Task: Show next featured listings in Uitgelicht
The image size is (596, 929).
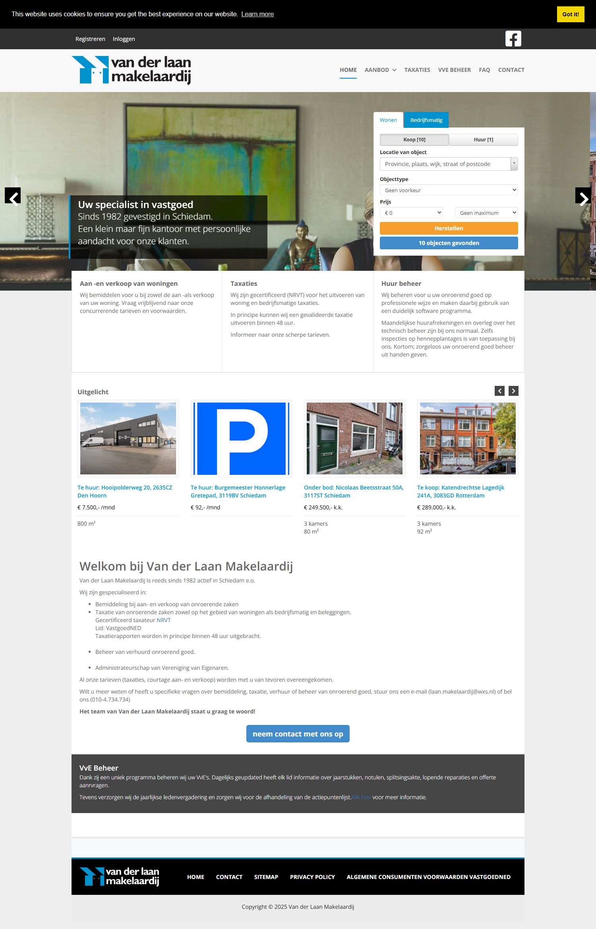Action: (513, 391)
